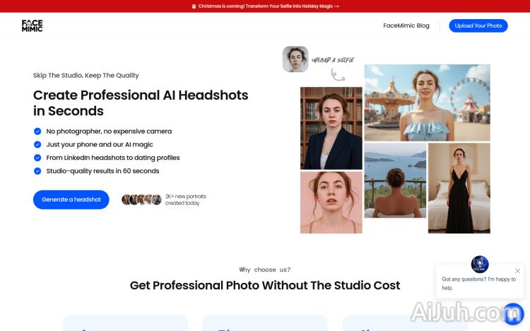Click checkmark by 'From LinkedIn headshots' line
530x331 pixels.
click(37, 158)
